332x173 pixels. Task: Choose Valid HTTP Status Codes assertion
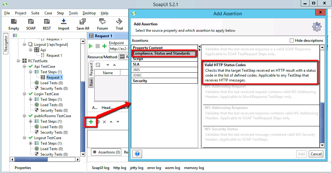tap(260, 73)
